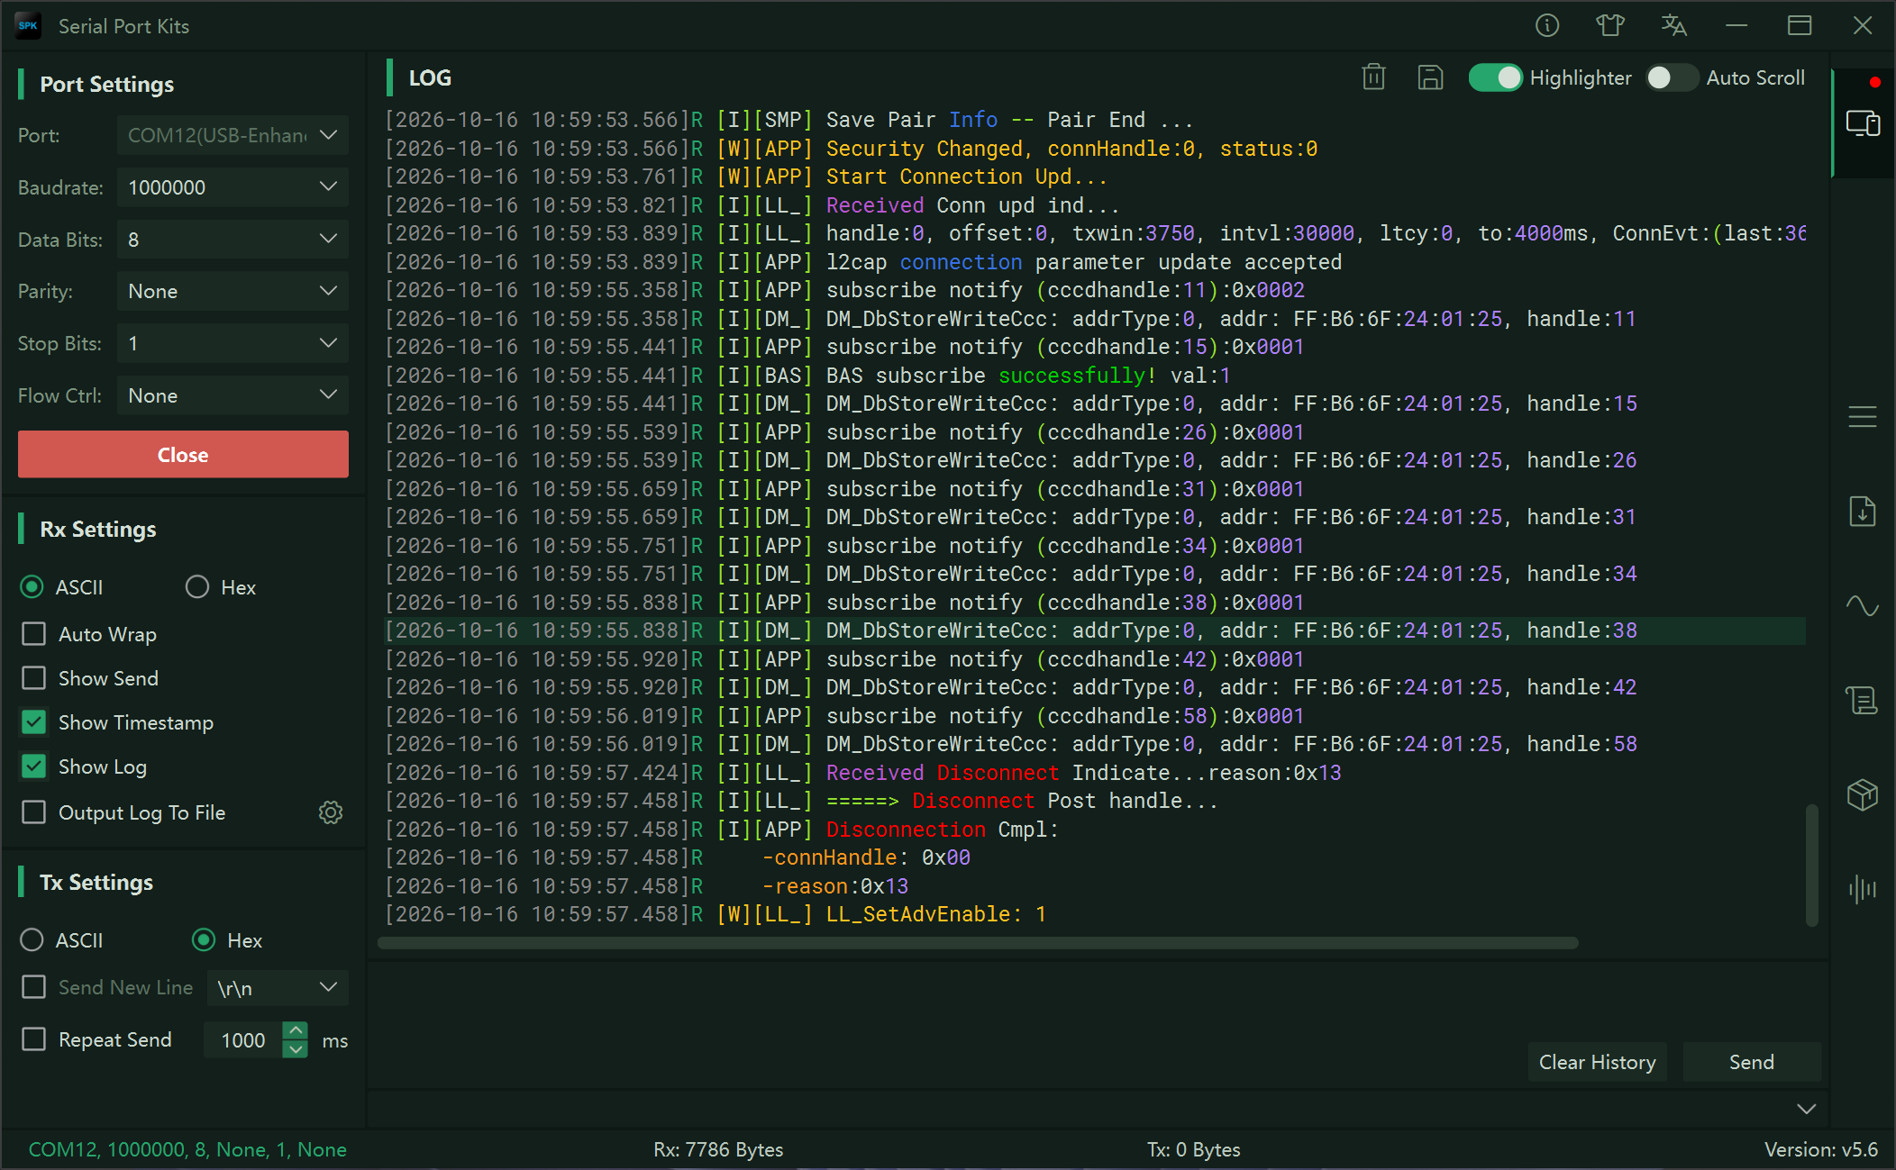Check the Output Log To File checkbox
Image resolution: width=1896 pixels, height=1170 pixels.
tap(33, 812)
